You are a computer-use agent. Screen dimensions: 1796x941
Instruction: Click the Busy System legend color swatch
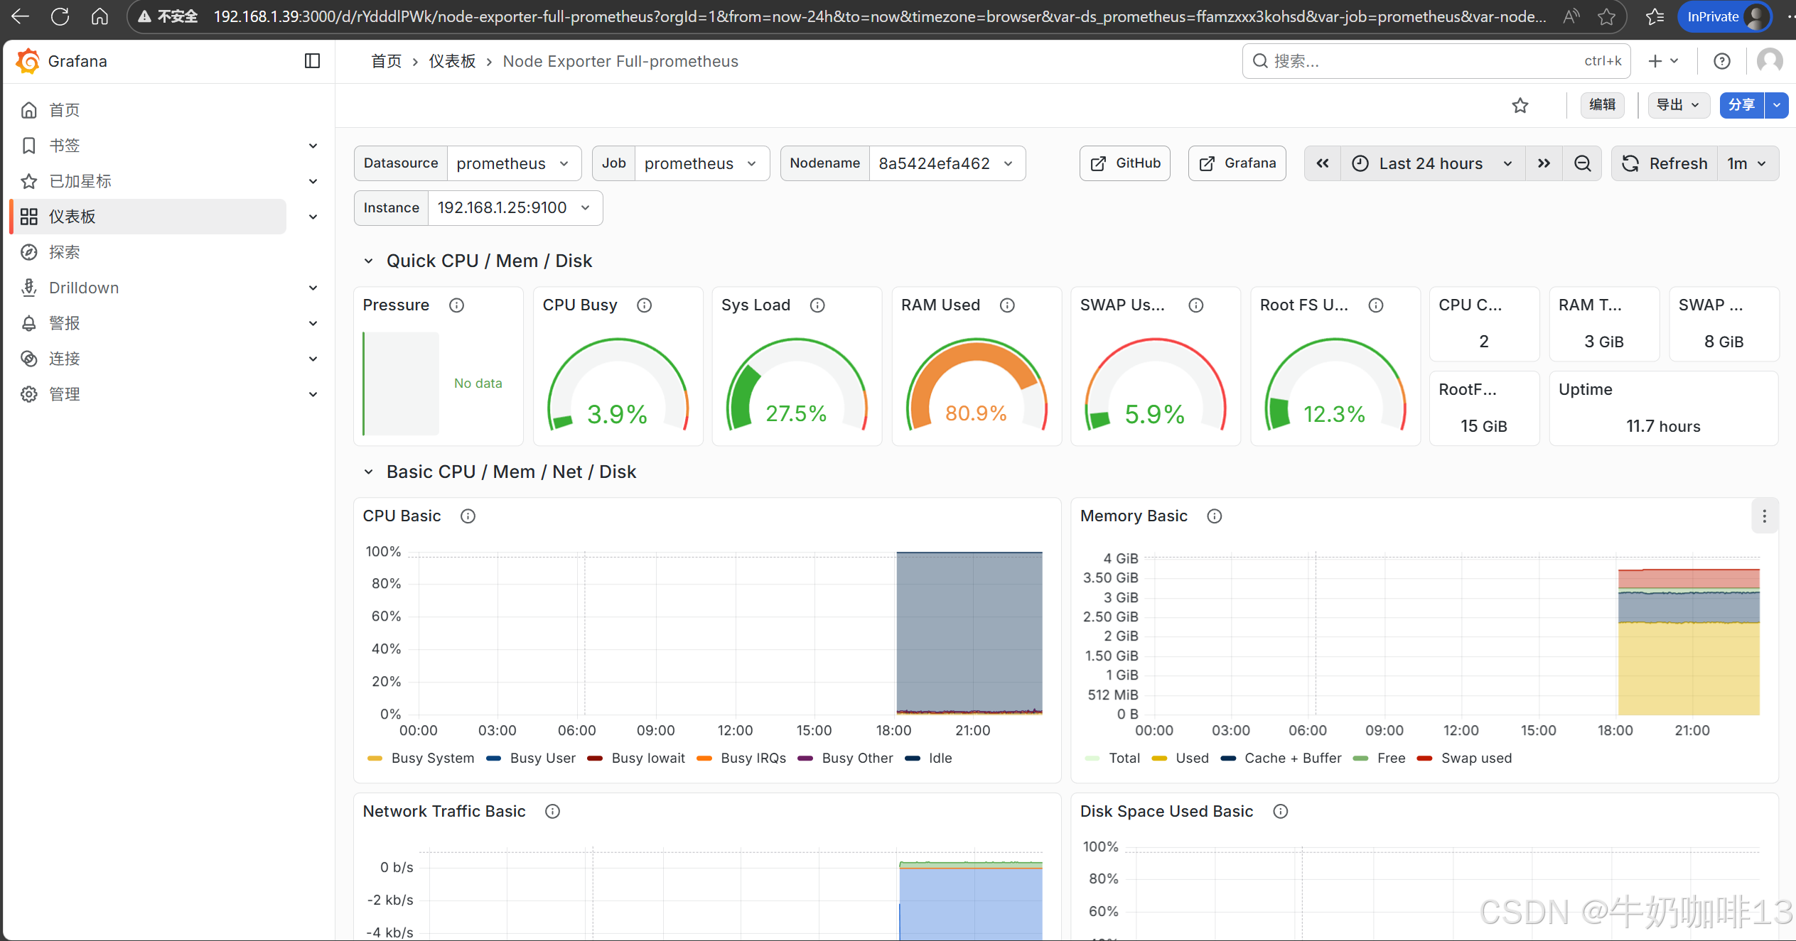coord(375,758)
